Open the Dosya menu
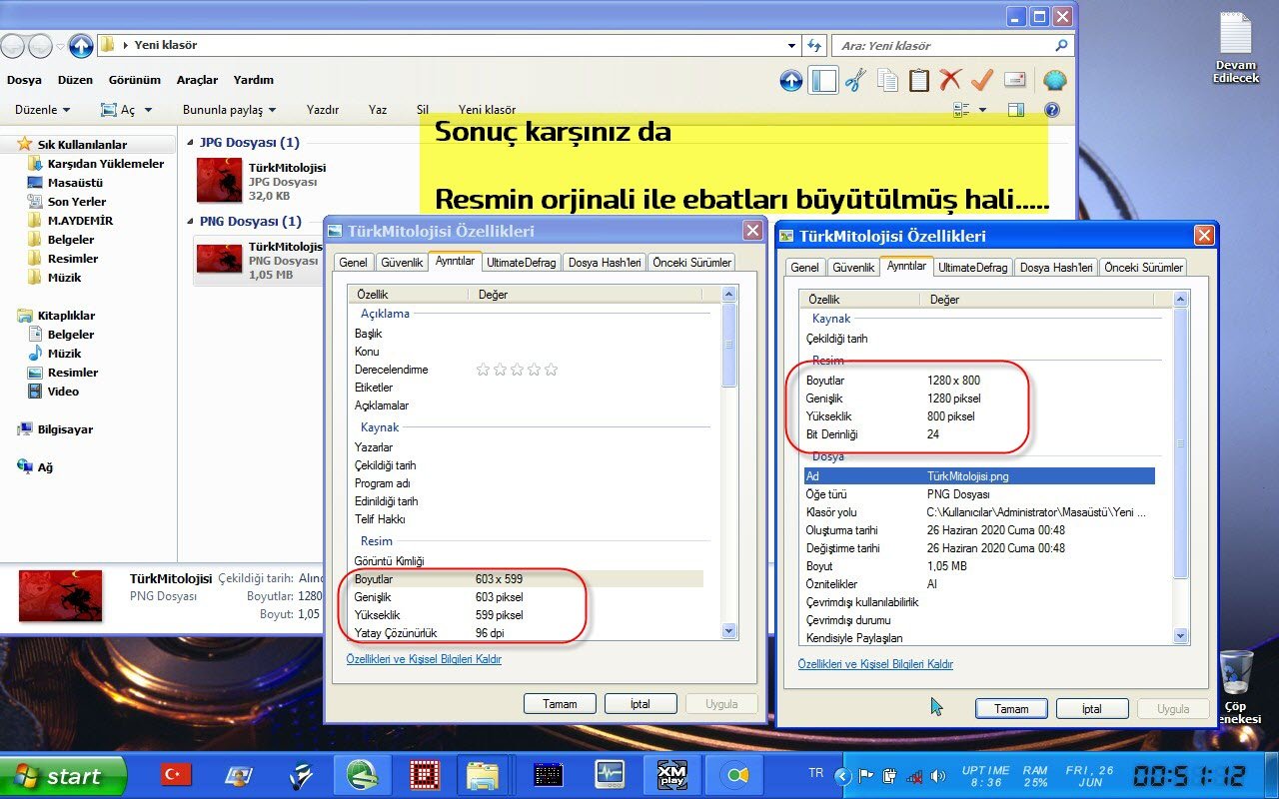 (24, 80)
